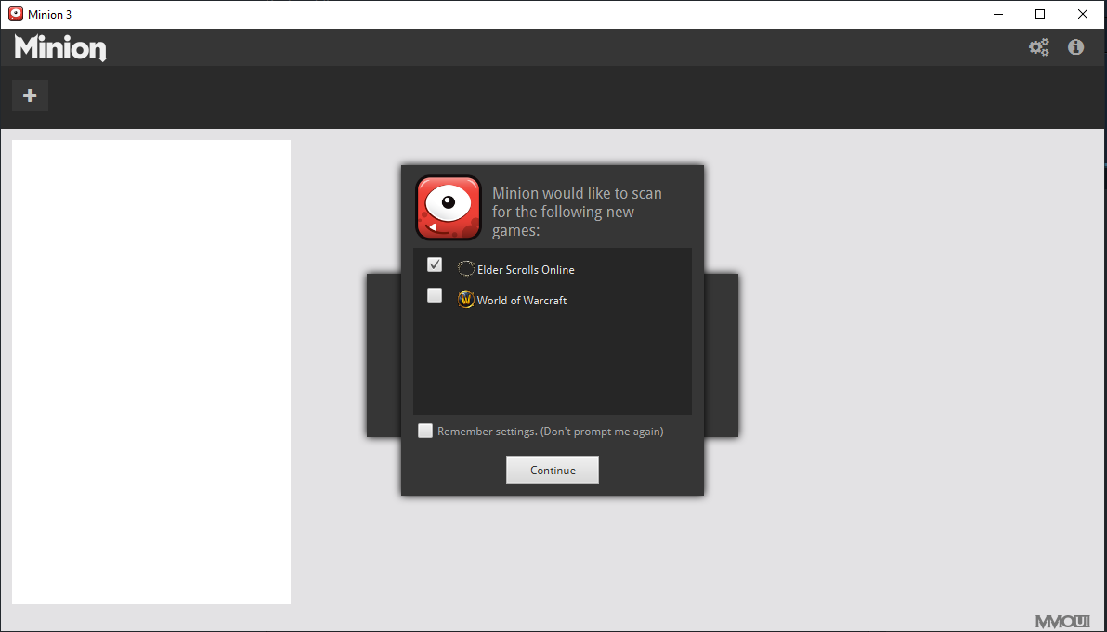Click the Remember settings label text
The height and width of the screenshot is (632, 1107).
click(550, 431)
